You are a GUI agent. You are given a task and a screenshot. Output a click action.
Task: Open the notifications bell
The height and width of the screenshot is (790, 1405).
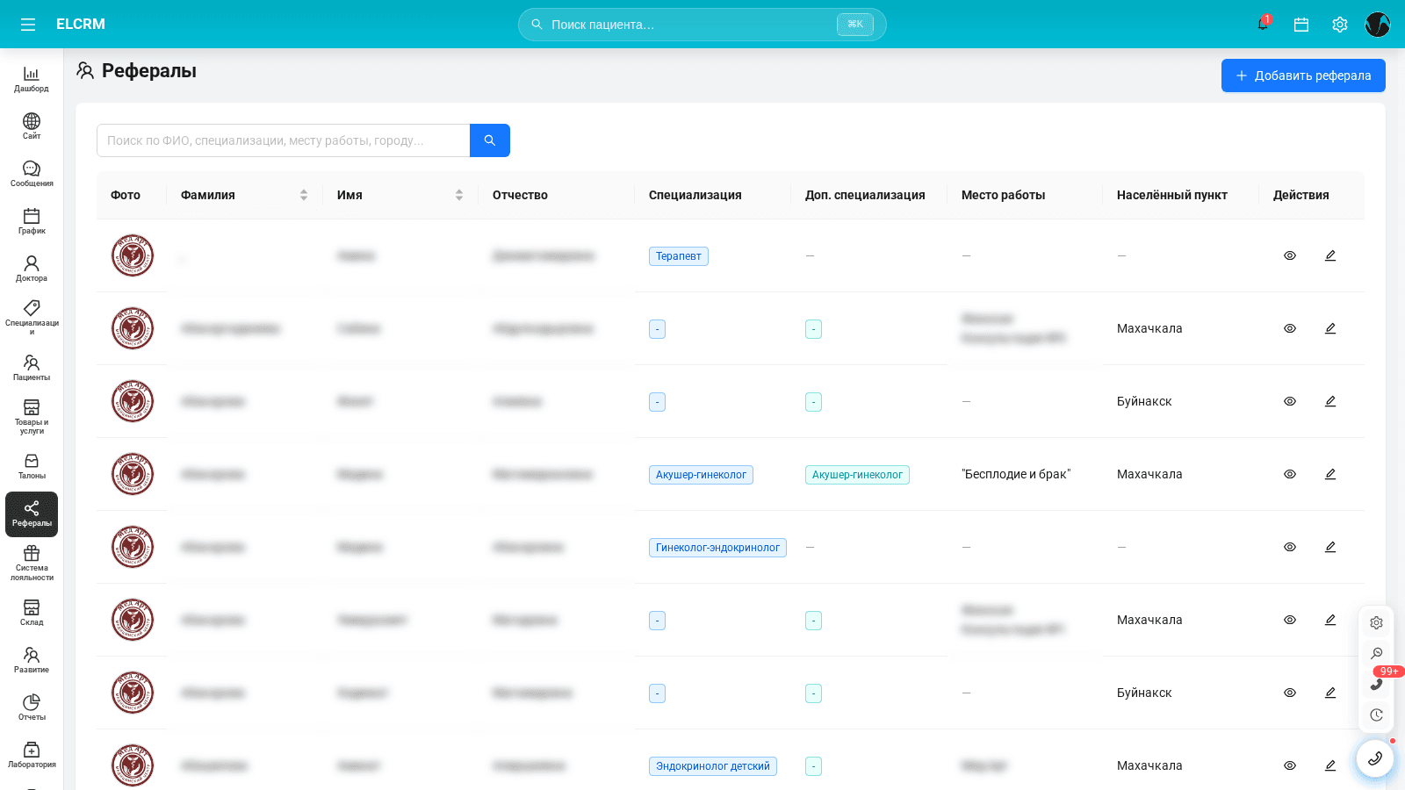pyautogui.click(x=1263, y=25)
